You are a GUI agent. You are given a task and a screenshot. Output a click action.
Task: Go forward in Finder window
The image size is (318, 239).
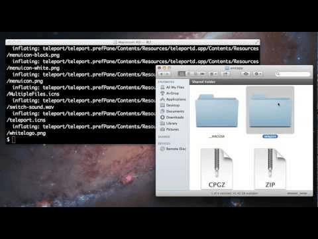pos(168,74)
